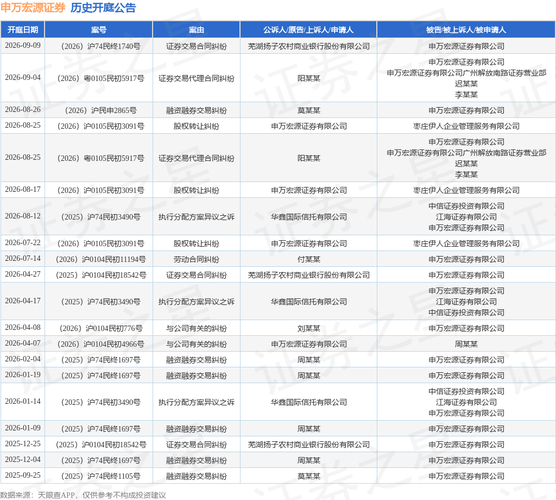
Task: Click case number (2025)沪74民终1105号
Action: point(100,476)
